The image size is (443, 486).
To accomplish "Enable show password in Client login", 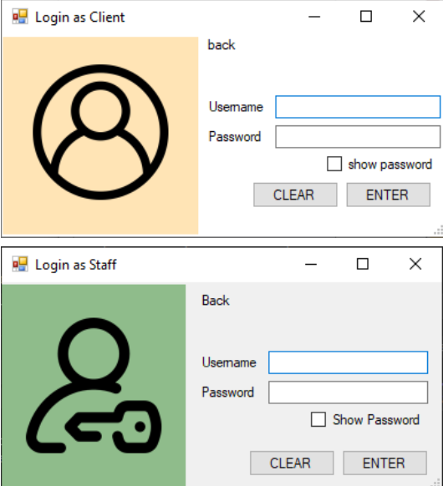I will (334, 164).
